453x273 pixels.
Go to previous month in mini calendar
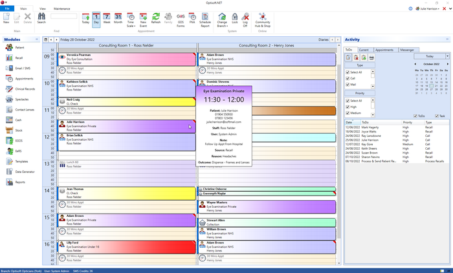[x=415, y=64]
